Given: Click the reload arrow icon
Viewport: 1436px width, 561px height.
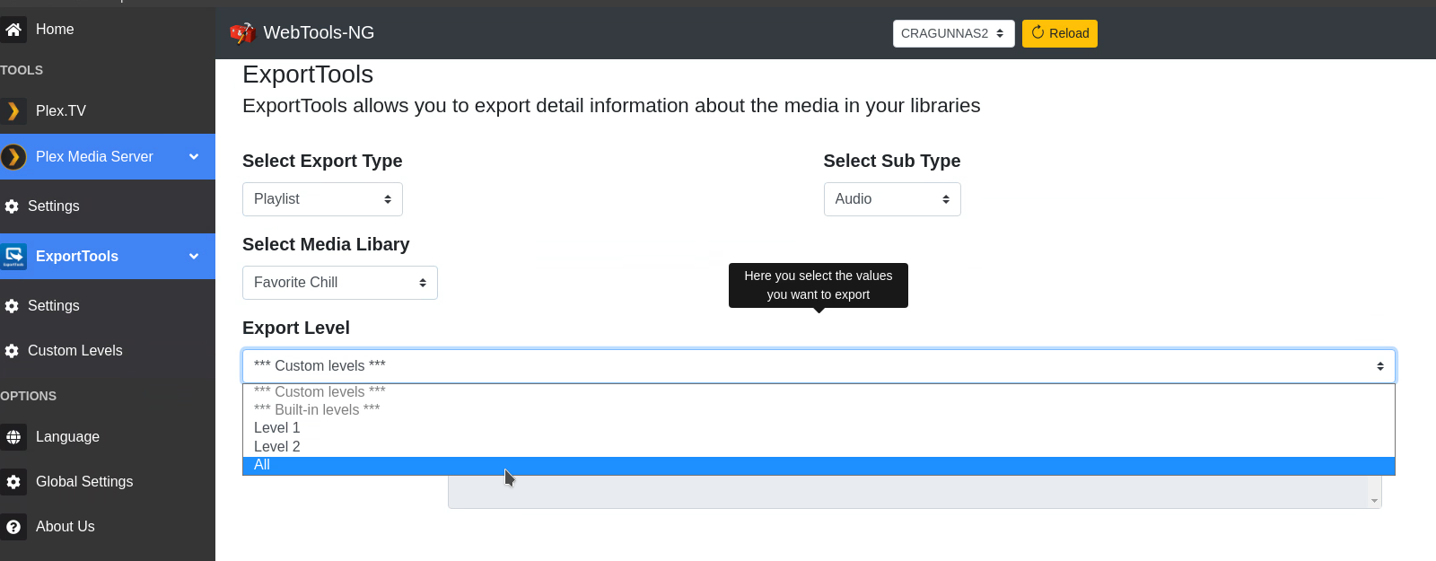Looking at the screenshot, I should pyautogui.click(x=1038, y=33).
